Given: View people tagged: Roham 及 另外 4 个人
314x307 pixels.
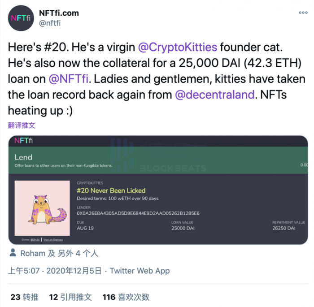Looking at the screenshot, I should point(59,253).
